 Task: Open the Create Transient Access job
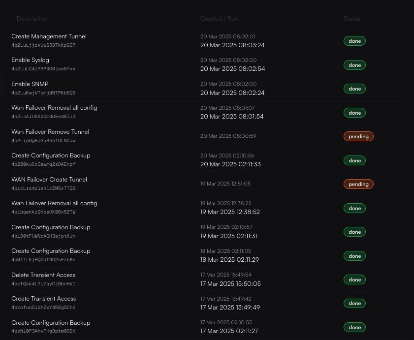click(43, 299)
